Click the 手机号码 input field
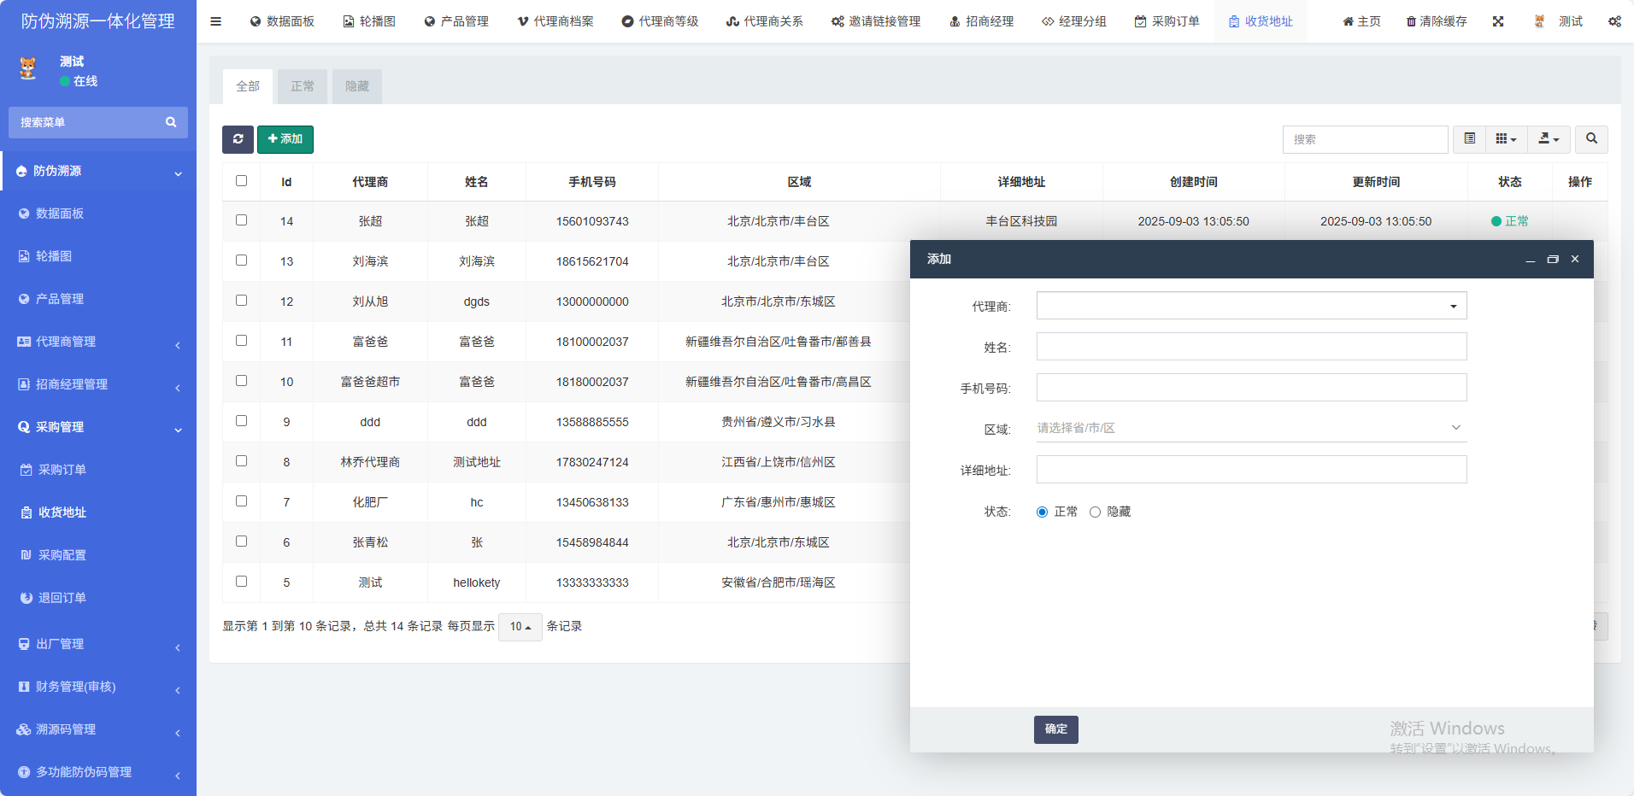The height and width of the screenshot is (796, 1634). [x=1251, y=388]
